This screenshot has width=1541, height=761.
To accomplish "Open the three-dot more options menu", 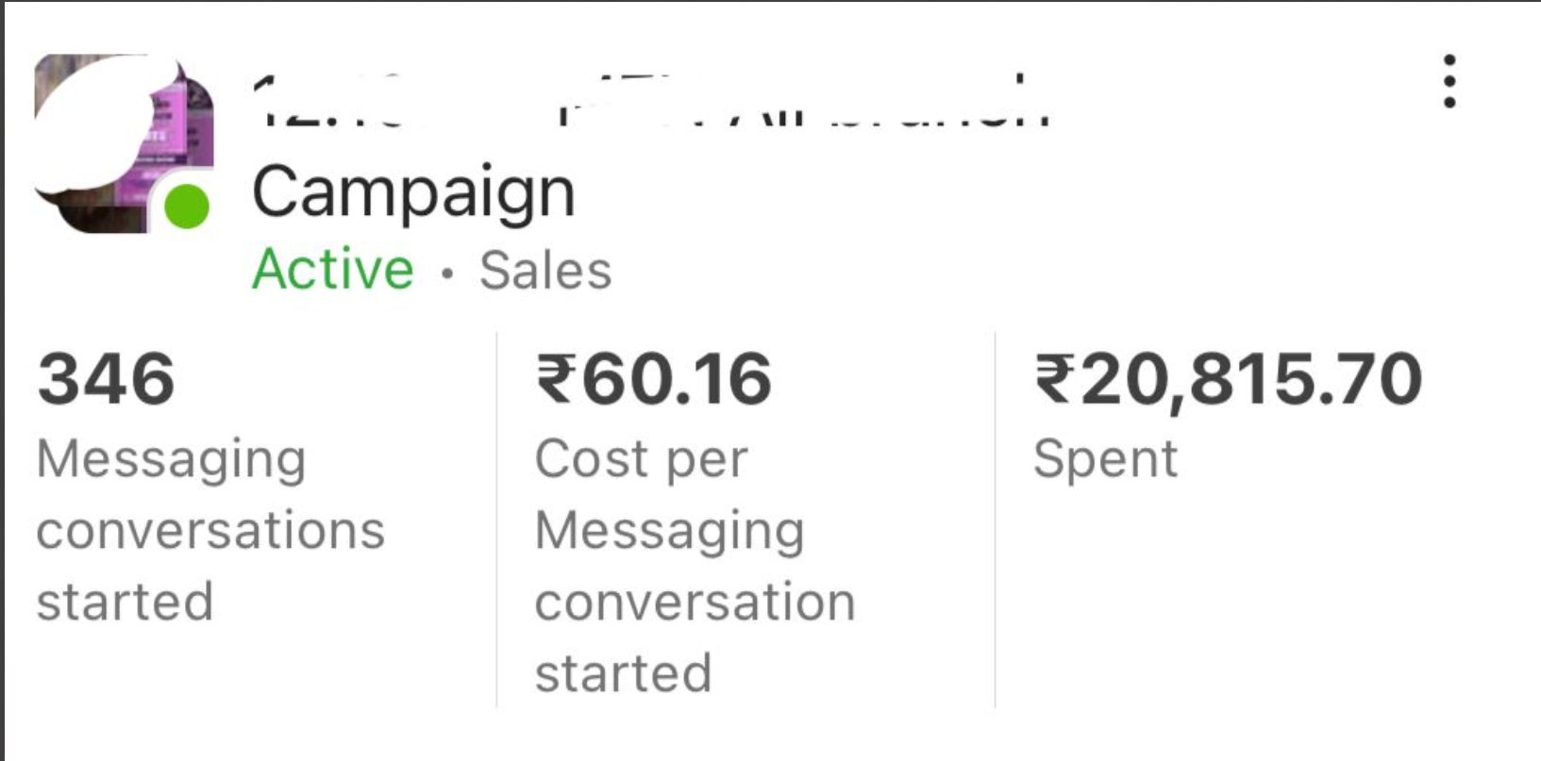I will 1449,81.
